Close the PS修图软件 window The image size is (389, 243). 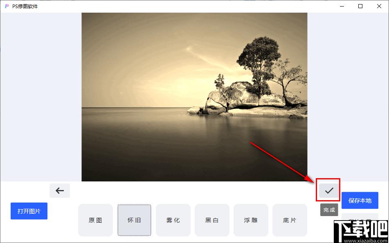pos(379,6)
